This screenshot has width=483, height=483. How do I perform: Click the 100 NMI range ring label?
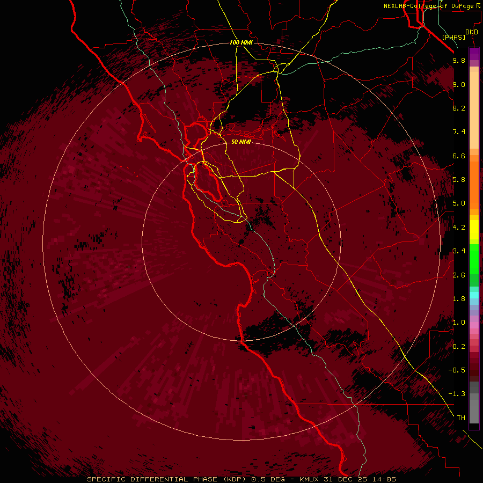(241, 42)
